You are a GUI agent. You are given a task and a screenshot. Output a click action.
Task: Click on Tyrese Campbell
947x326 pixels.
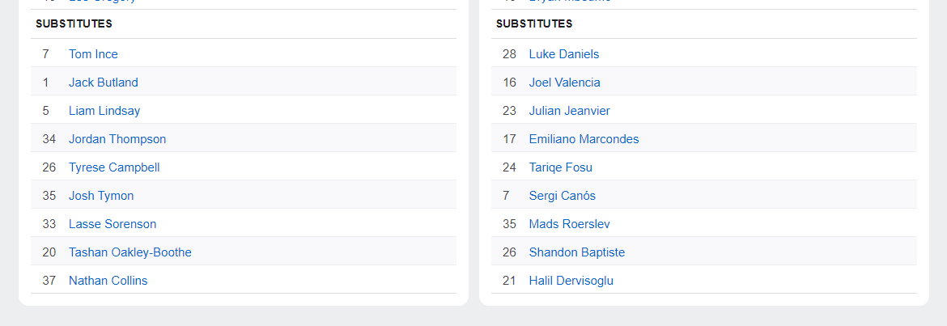tap(114, 167)
